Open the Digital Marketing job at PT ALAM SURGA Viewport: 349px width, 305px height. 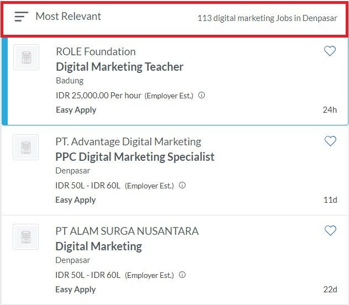point(99,246)
